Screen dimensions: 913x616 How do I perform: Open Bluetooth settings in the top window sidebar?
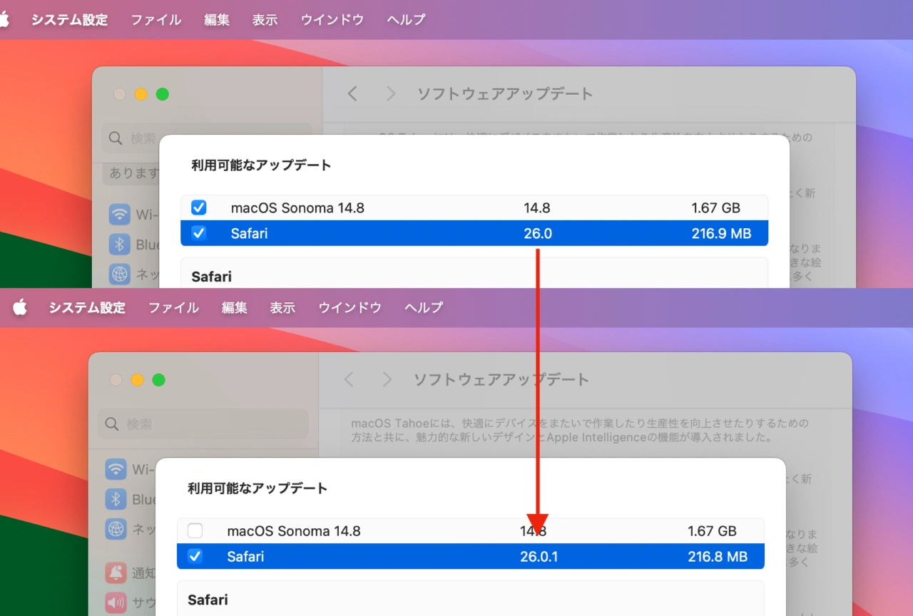tap(119, 245)
